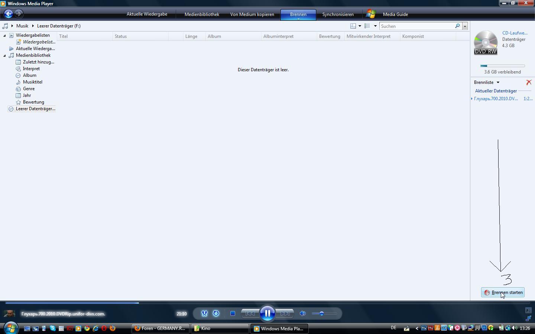Viewport: 535px width, 334px height.
Task: Pause the current playback
Action: pos(267,314)
